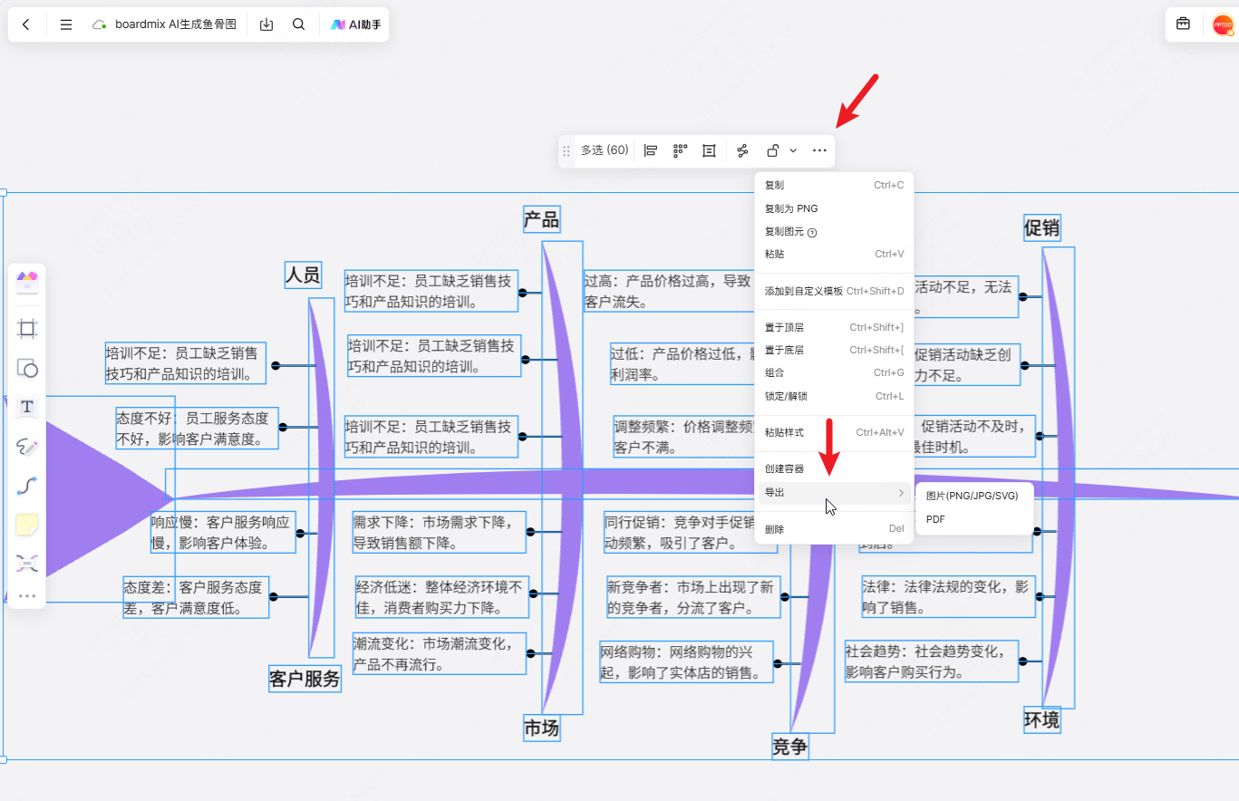This screenshot has width=1239, height=801.
Task: Choose 复制为 PNG from context menu
Action: tap(791, 208)
